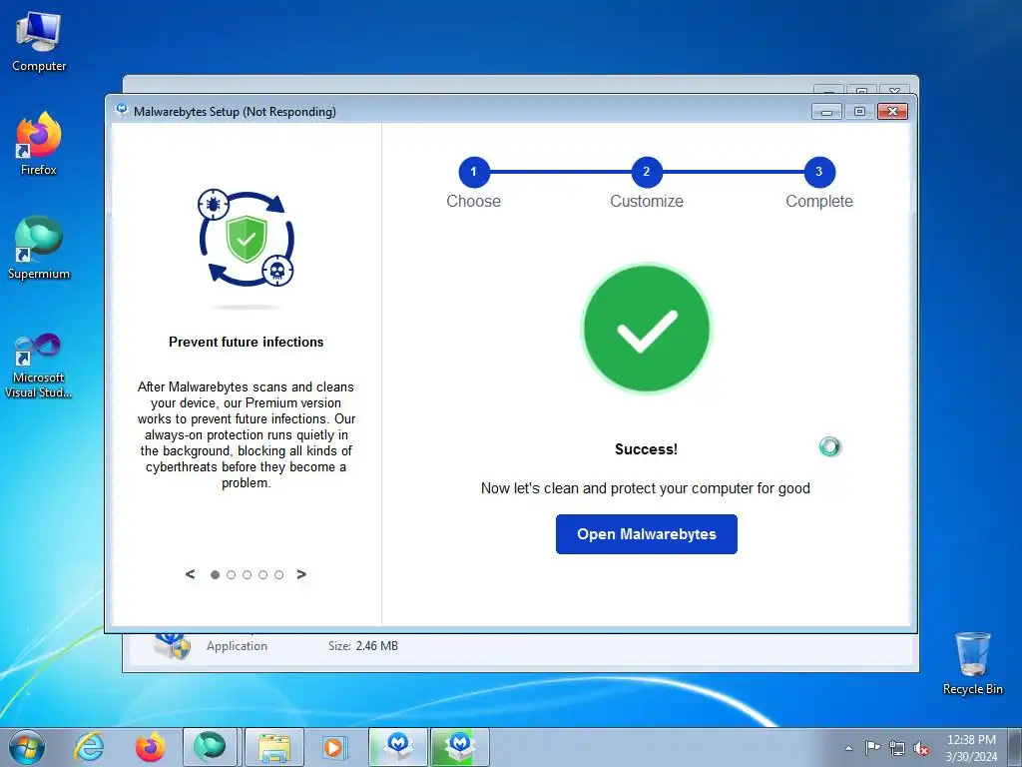The height and width of the screenshot is (767, 1022).
Task: Open the Recycle Bin
Action: click(972, 663)
